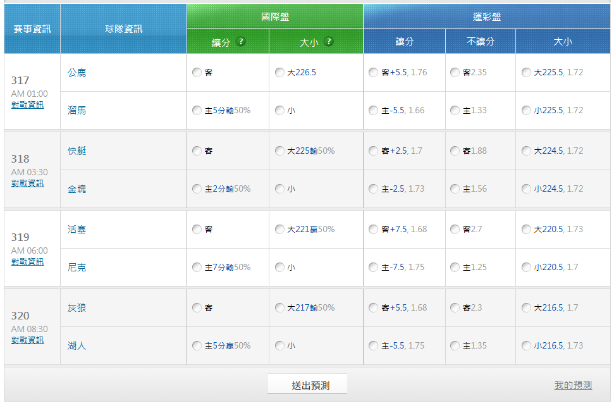Open 對戰資訊 link for game 319
This screenshot has width=614, height=408.
click(x=27, y=261)
